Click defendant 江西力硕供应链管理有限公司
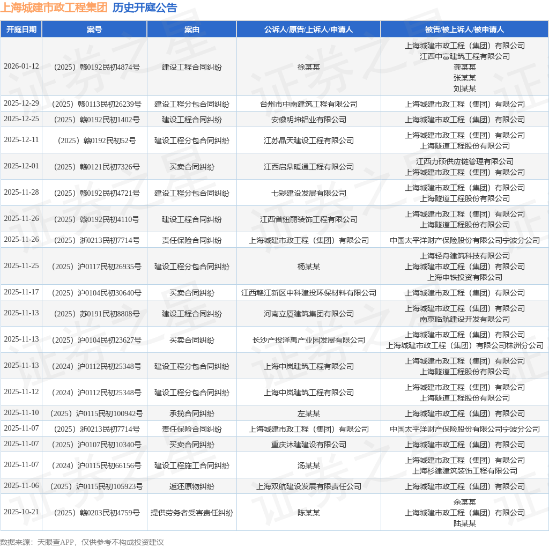Screen dimensions: 549x547 tap(465, 161)
